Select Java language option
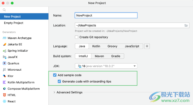Image resolution: width=193 pixels, height=105 pixels. pyautogui.click(x=82, y=46)
